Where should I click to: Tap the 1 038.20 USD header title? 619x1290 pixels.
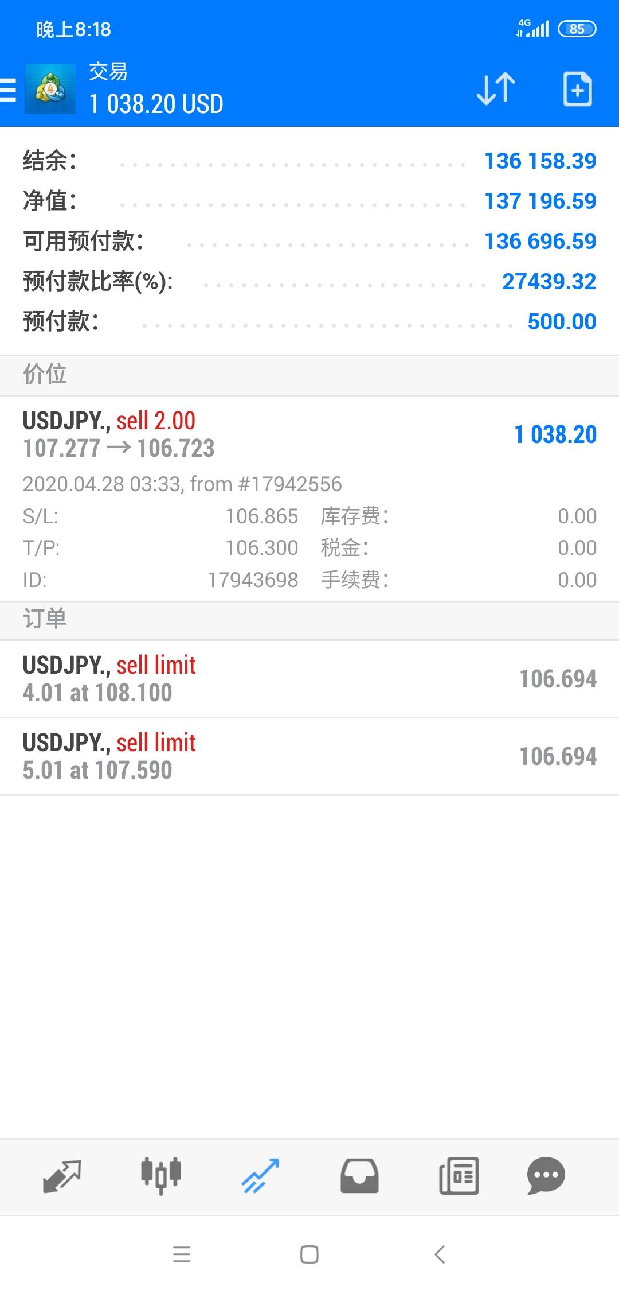pyautogui.click(x=156, y=104)
